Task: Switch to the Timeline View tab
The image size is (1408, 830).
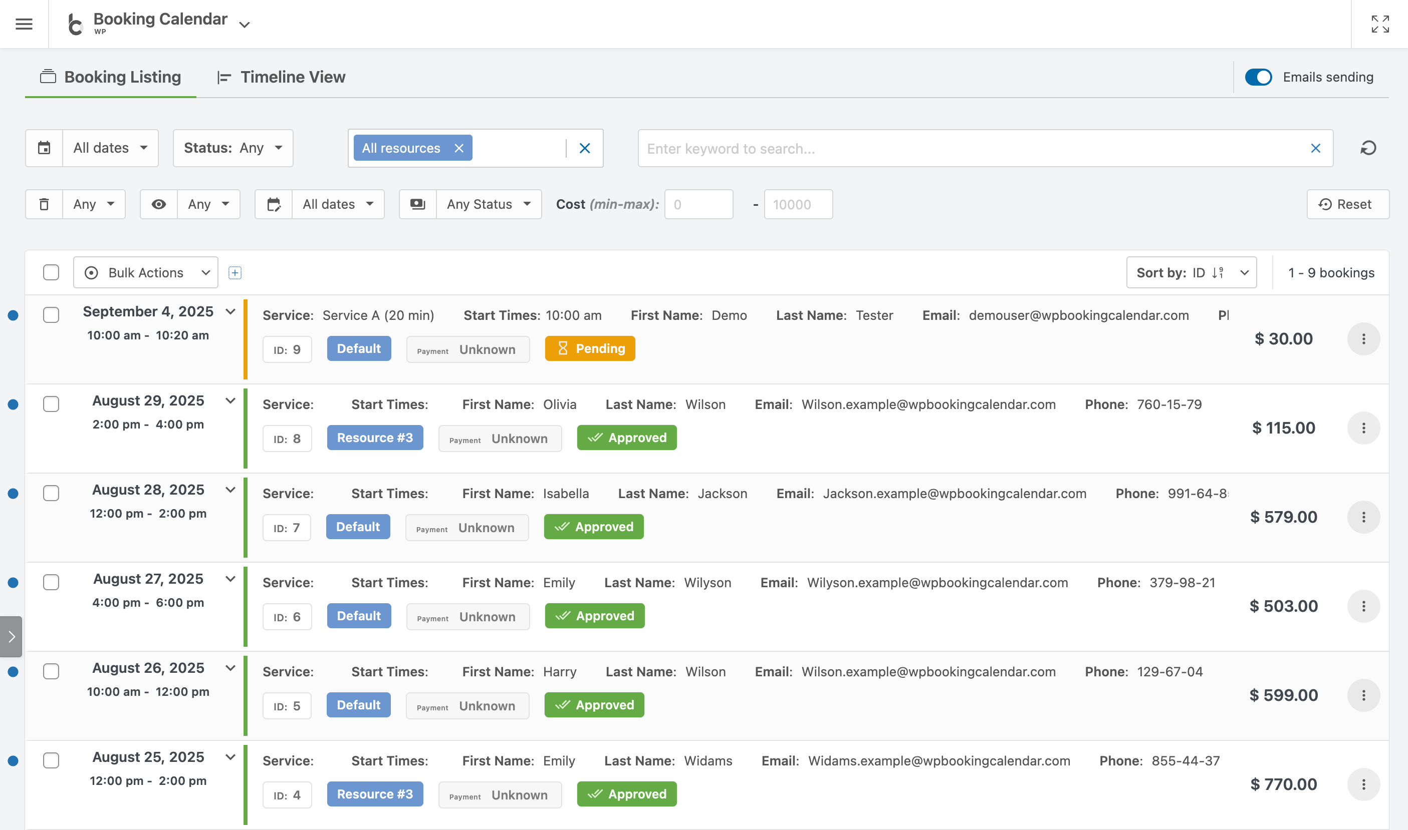Action: [x=281, y=77]
